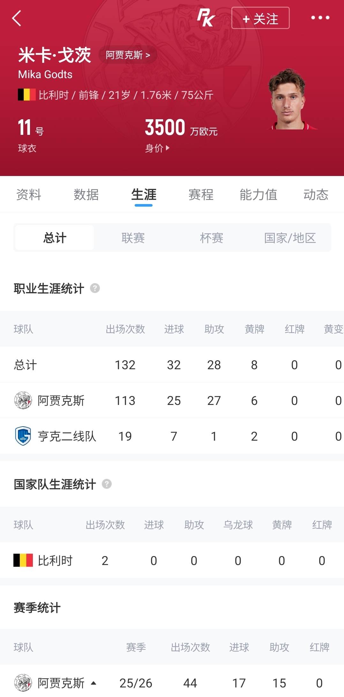Screen dimensions: 344x697
Task: Expand the 身价 market value details
Action: [x=157, y=148]
